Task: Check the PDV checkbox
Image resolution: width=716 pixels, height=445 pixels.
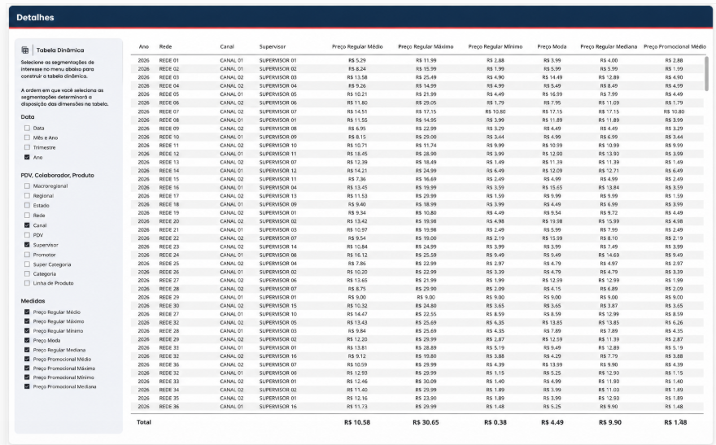Action: click(27, 235)
